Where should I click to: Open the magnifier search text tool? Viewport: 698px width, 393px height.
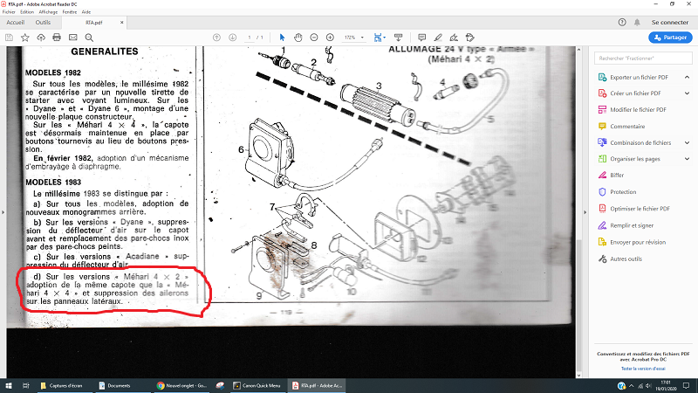coord(89,38)
